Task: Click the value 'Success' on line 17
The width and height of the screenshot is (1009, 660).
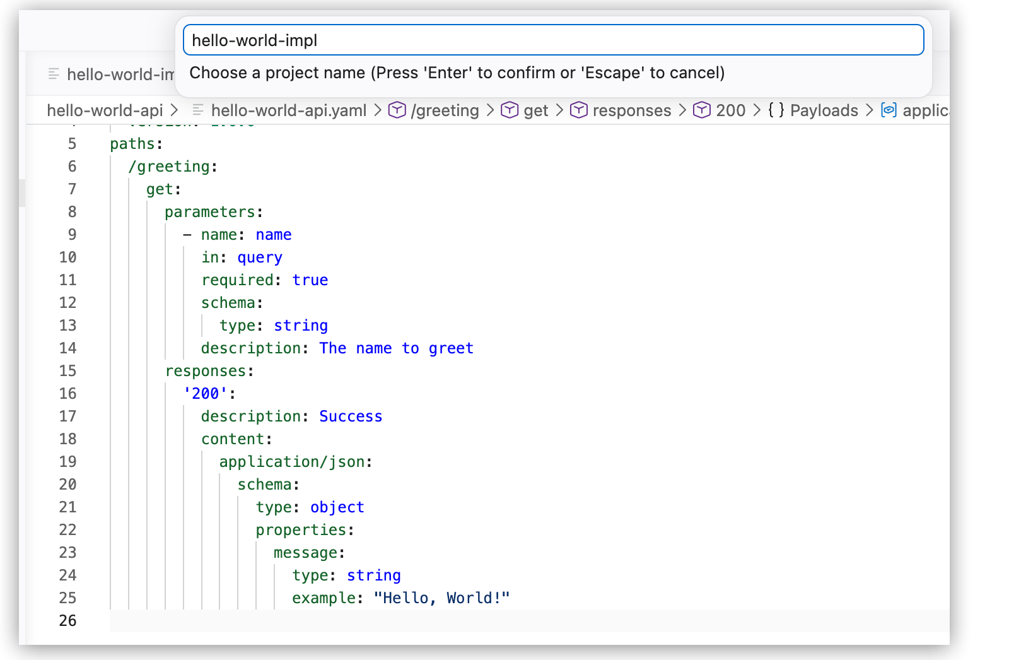Action: [x=351, y=416]
